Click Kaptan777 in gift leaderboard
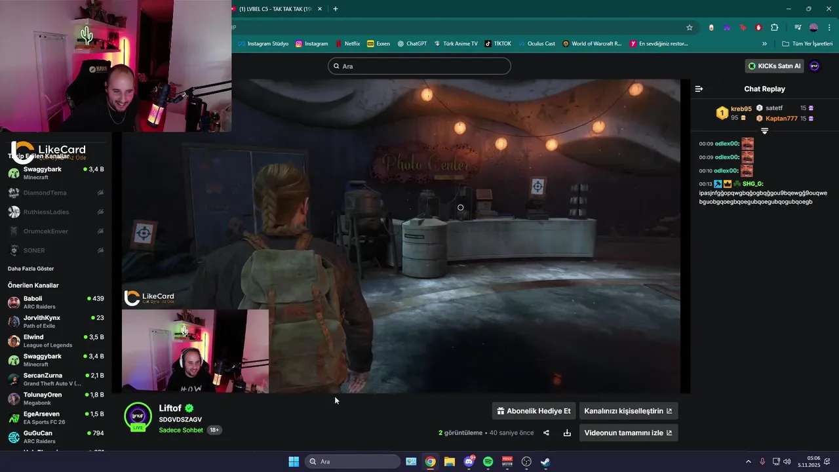839x472 pixels. [x=781, y=119]
